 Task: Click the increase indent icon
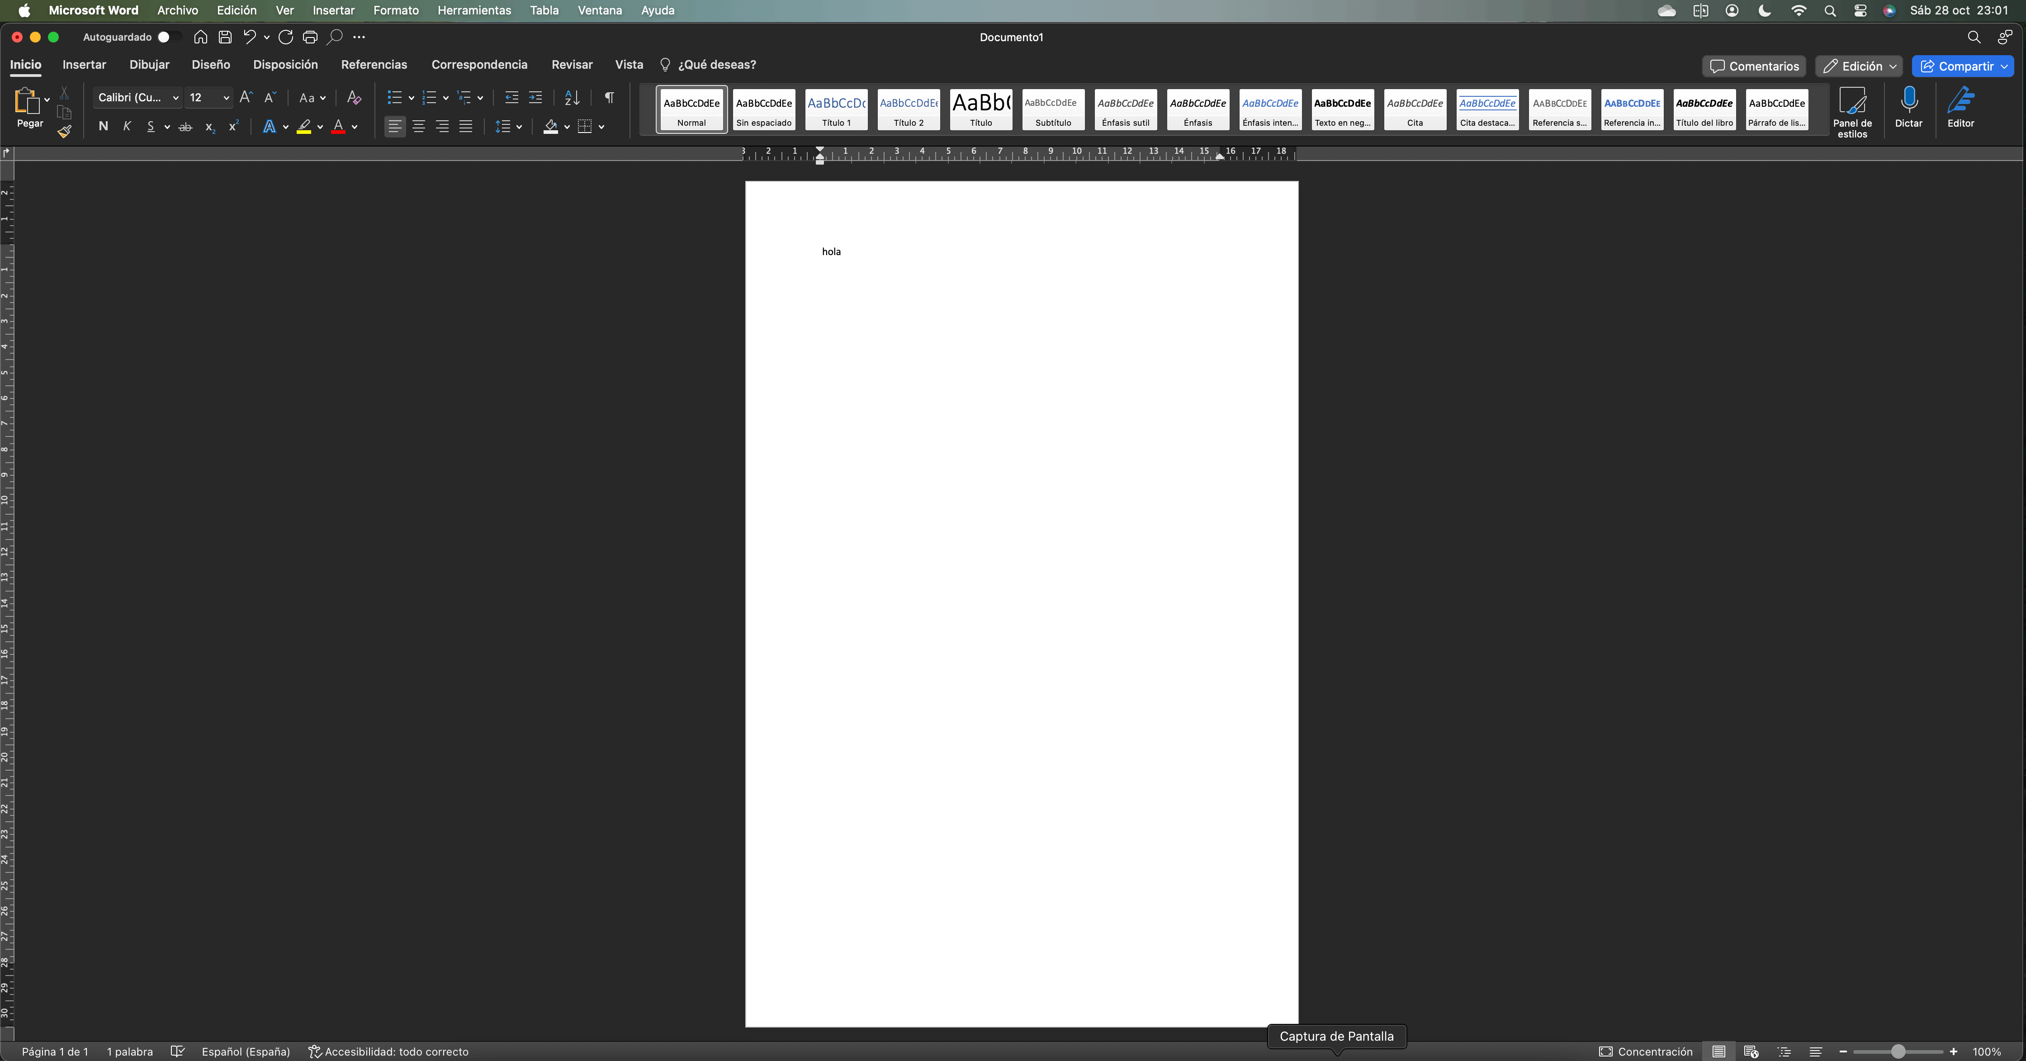pos(535,98)
